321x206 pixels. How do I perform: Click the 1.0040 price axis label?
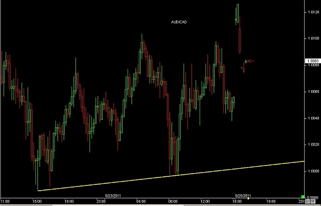(x=313, y=118)
